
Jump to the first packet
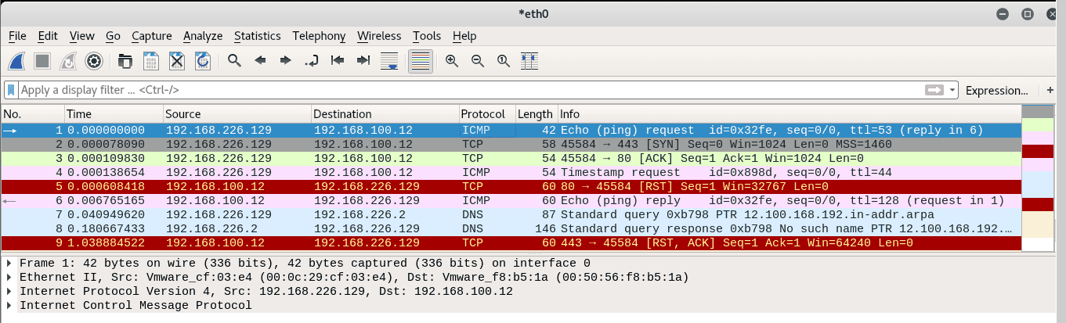(x=338, y=61)
